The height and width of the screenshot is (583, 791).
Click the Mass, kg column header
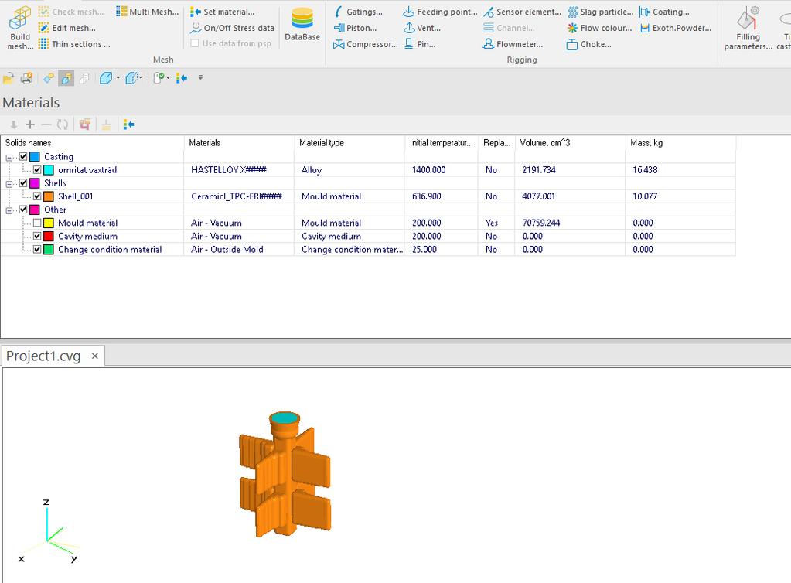(x=680, y=143)
